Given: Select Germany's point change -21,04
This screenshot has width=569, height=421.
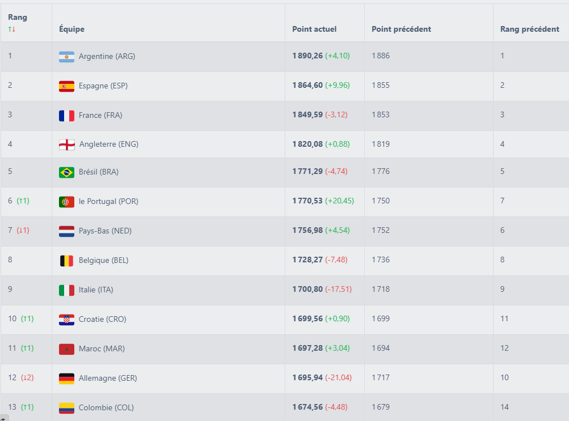Looking at the screenshot, I should 339,377.
